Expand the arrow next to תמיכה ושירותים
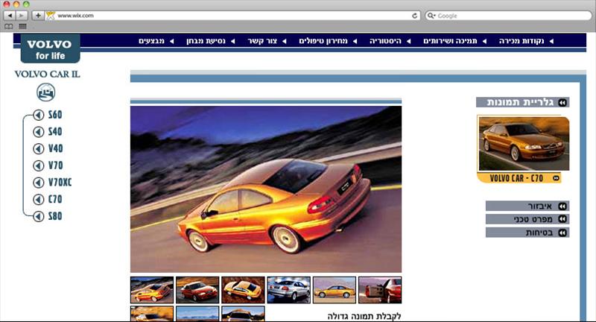 485,41
